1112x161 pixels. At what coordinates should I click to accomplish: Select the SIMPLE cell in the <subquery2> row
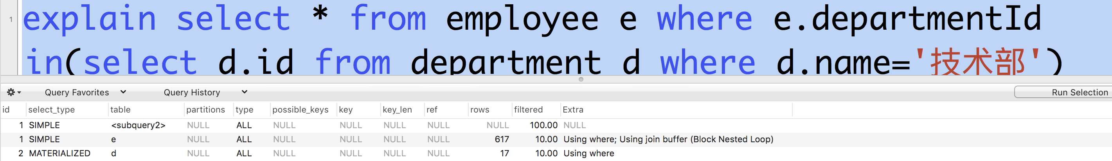pyautogui.click(x=45, y=125)
